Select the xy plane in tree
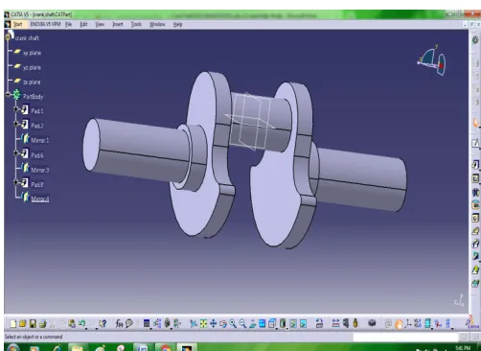The width and height of the screenshot is (481, 351). point(32,53)
